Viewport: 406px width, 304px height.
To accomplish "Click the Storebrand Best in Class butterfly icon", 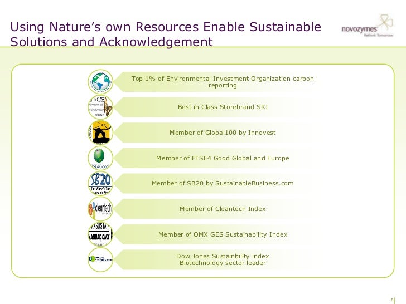I will [100, 107].
